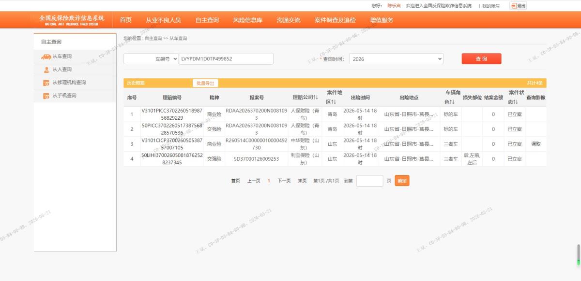Click the 历史赔案 header label
This screenshot has width=581, height=281.
tap(136, 83)
